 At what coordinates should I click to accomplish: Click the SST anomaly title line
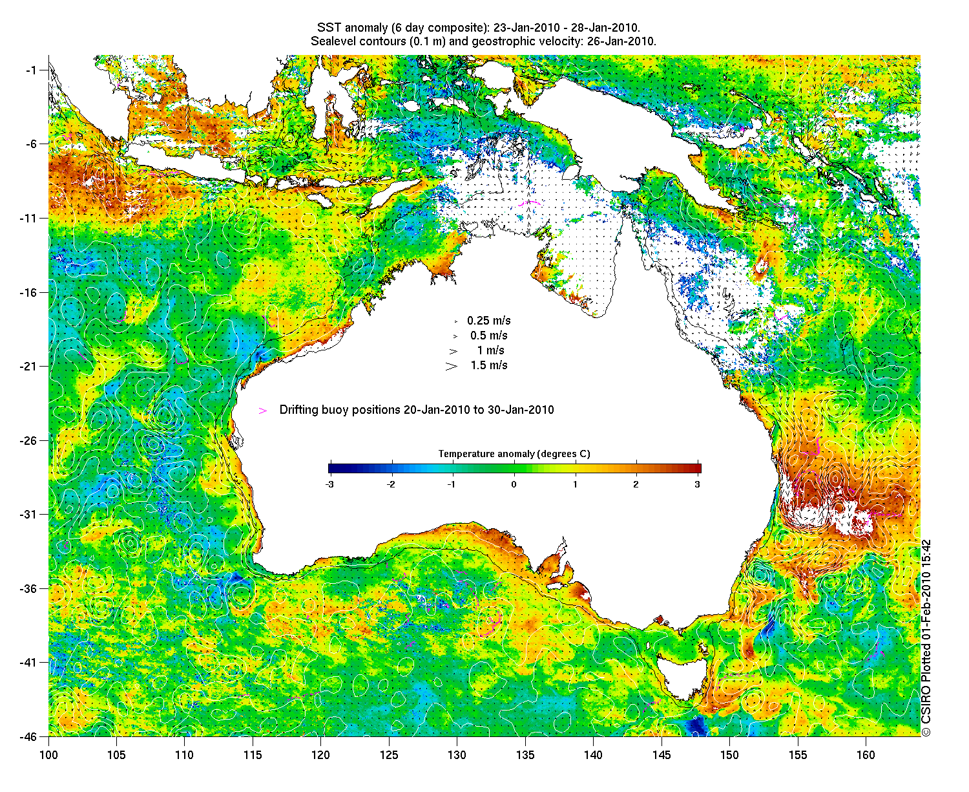point(479,28)
